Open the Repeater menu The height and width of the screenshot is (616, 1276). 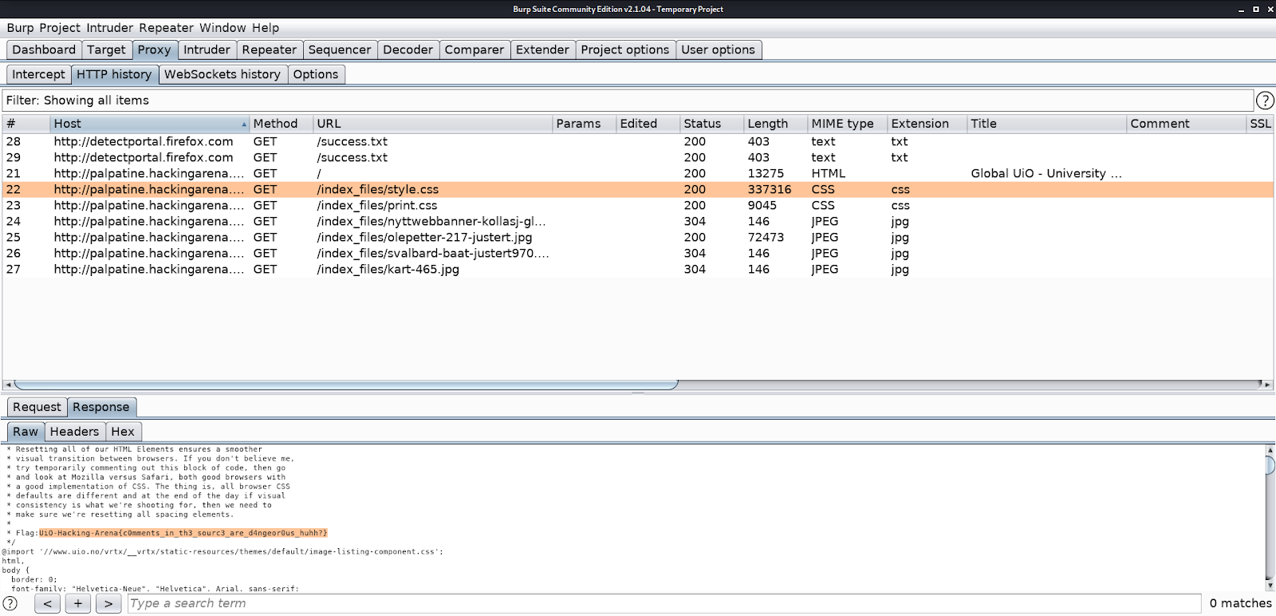167,28
